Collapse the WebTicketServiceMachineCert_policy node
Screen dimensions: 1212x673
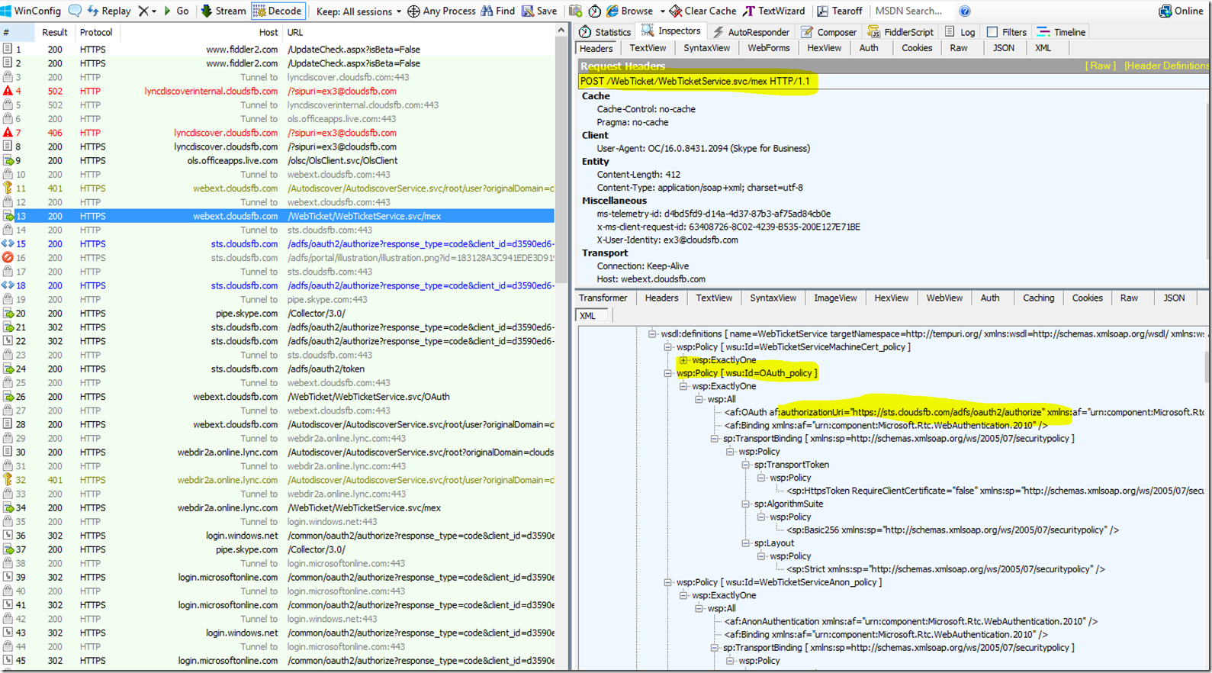pos(667,347)
